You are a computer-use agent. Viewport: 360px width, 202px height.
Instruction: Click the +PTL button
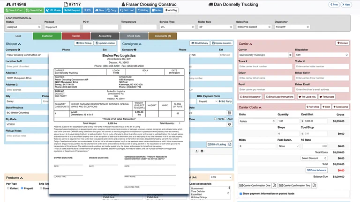point(88,10)
